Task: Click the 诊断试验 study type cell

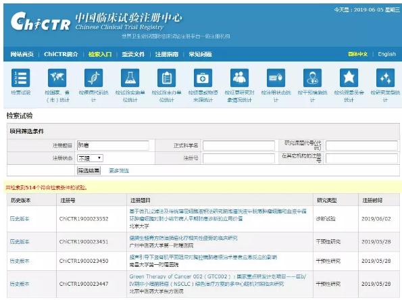Action: coord(326,219)
